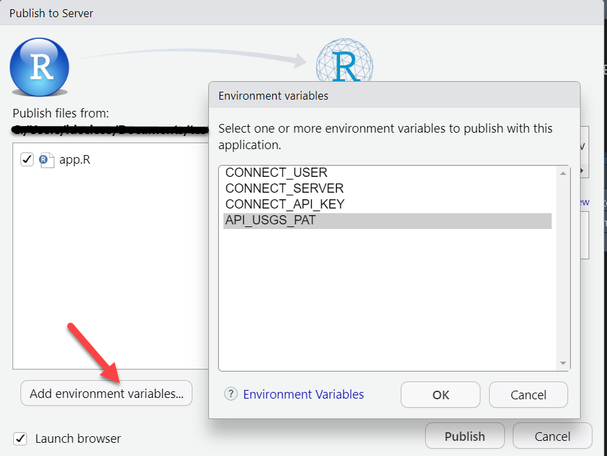Screen dimensions: 607x456
Task: Click Add environment variables button
Action: [x=107, y=394]
